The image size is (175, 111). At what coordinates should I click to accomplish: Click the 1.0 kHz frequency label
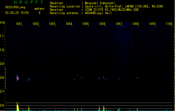[2, 50]
